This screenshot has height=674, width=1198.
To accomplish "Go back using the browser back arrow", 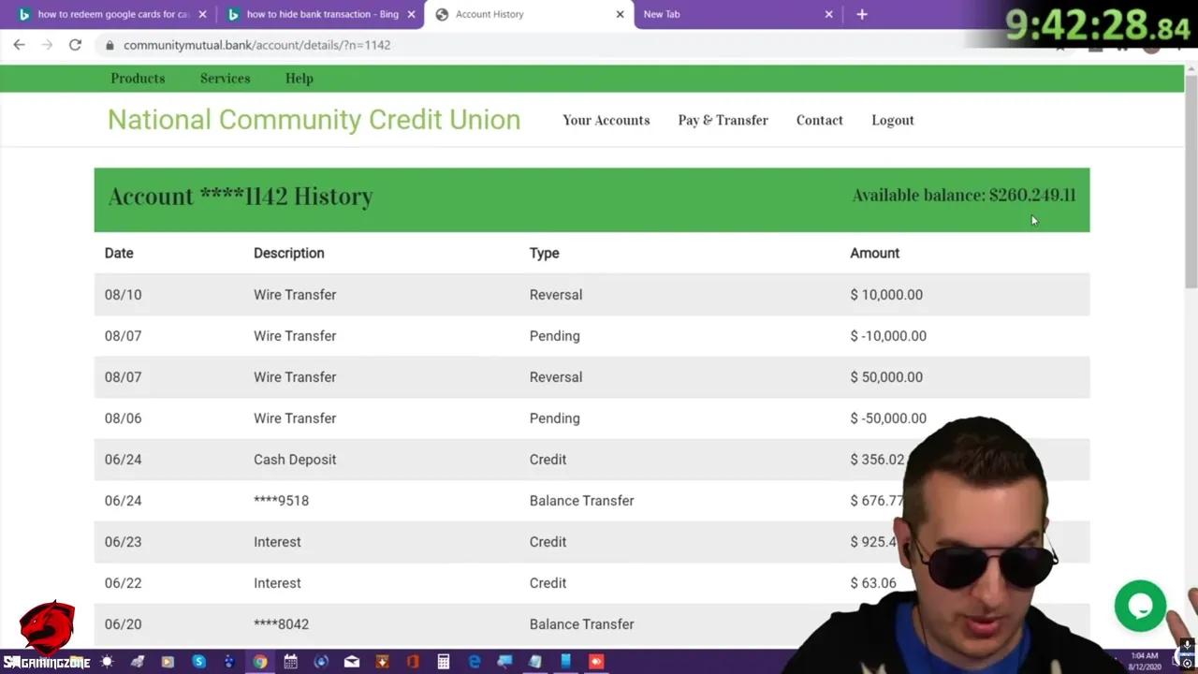I will point(19,45).
